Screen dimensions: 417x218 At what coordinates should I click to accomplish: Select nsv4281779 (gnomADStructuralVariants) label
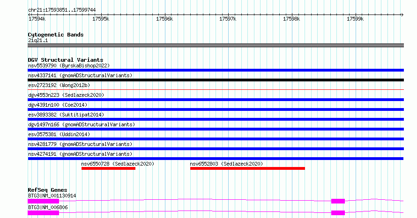[80, 144]
